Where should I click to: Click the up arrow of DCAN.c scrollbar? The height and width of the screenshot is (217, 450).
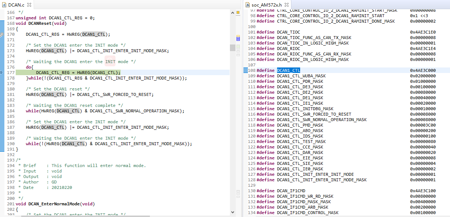pyautogui.click(x=232, y=12)
